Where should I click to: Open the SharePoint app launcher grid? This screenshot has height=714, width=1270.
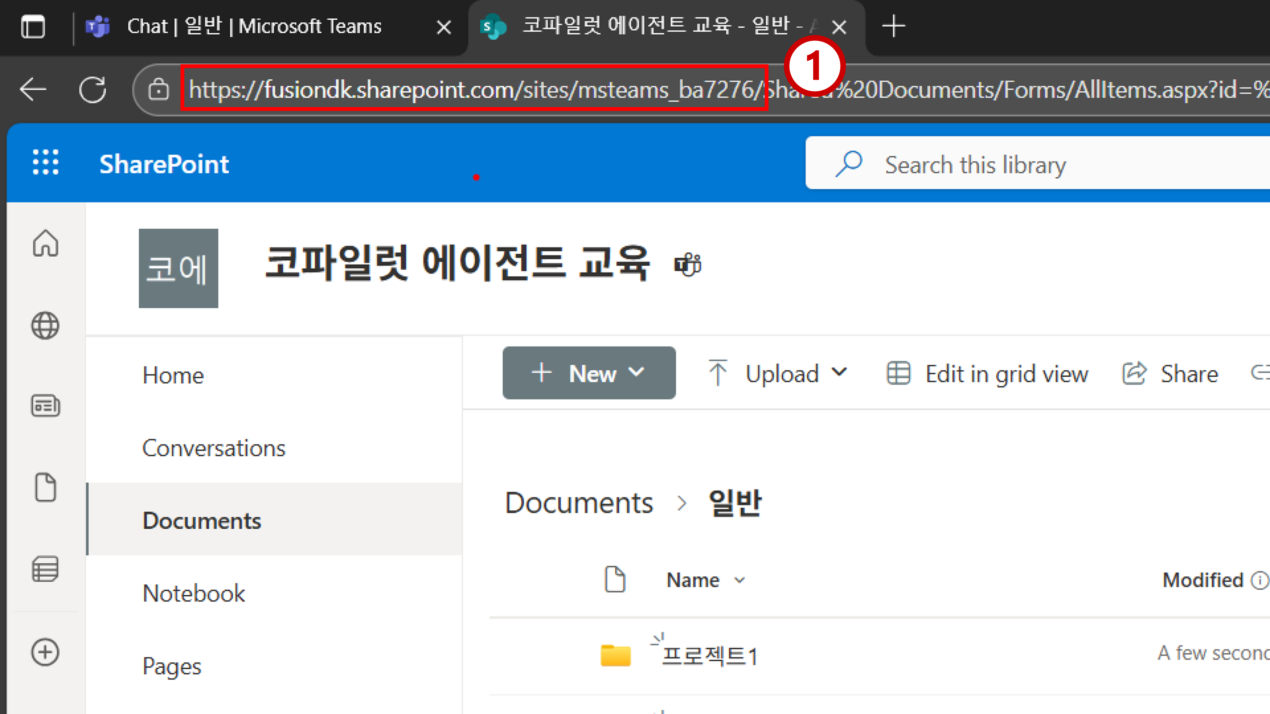click(x=45, y=163)
